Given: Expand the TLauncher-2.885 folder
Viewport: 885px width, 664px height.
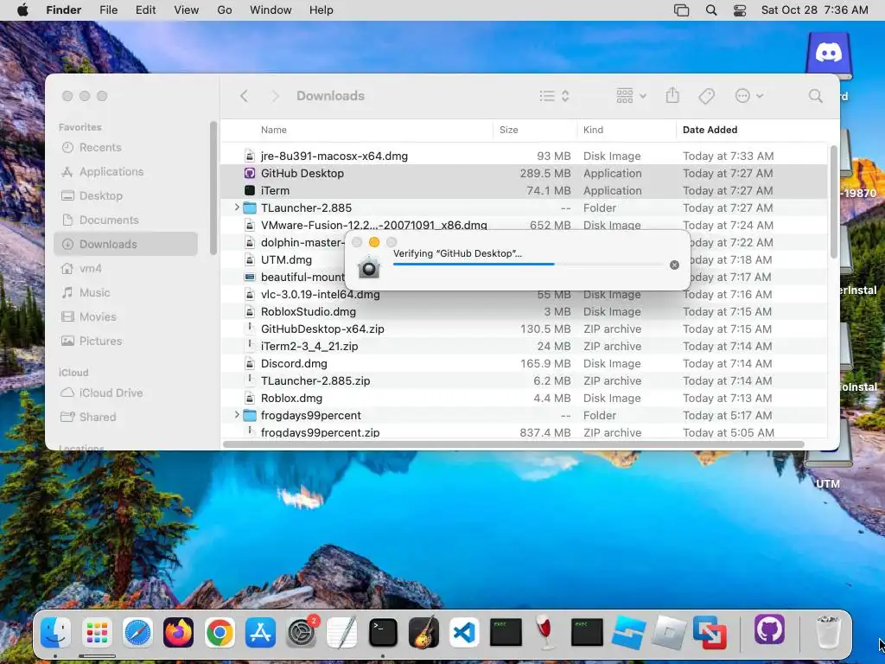Looking at the screenshot, I should [x=237, y=207].
